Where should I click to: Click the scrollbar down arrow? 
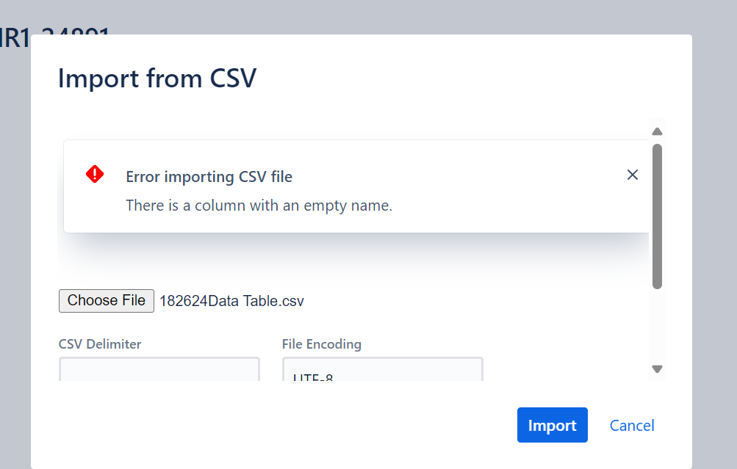pos(657,369)
